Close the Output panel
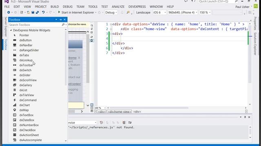This screenshot has width=261, height=146. (249, 117)
